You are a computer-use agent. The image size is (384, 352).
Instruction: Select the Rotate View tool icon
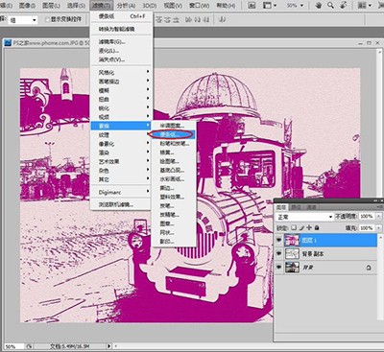(x=344, y=6)
